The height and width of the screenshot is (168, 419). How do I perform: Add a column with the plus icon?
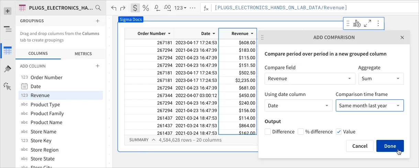98,66
